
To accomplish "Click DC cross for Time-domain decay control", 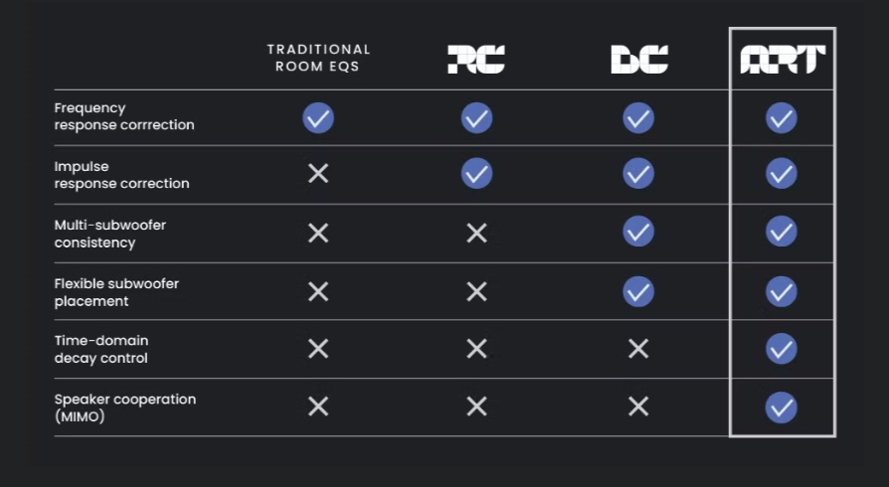I will coord(638,349).
